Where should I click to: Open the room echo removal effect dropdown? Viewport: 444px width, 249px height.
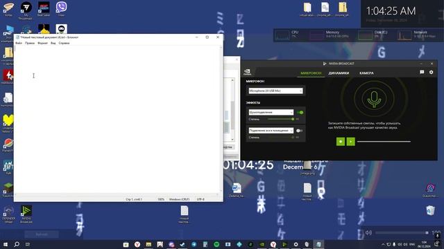tap(271, 131)
